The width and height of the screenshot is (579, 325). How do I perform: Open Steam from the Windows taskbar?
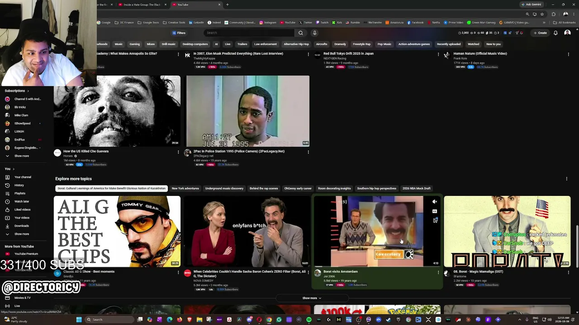pos(389,320)
